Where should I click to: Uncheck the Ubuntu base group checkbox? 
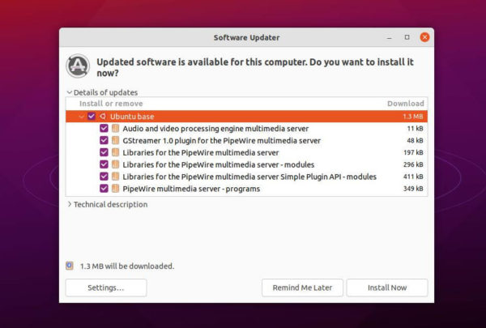pyautogui.click(x=91, y=117)
